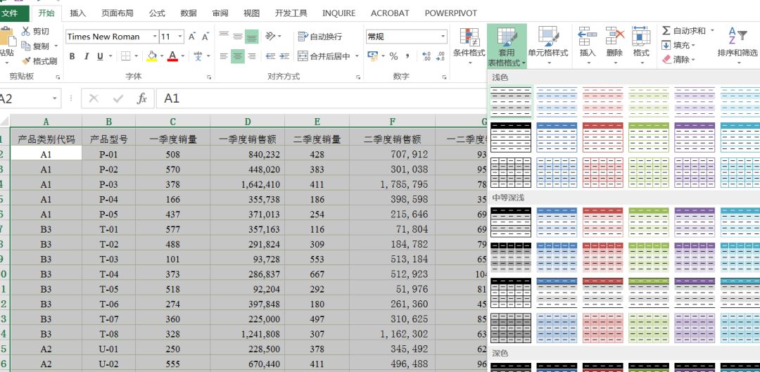This screenshot has width=760, height=372.
Task: Switch to the Data (数据) tab
Action: [189, 13]
